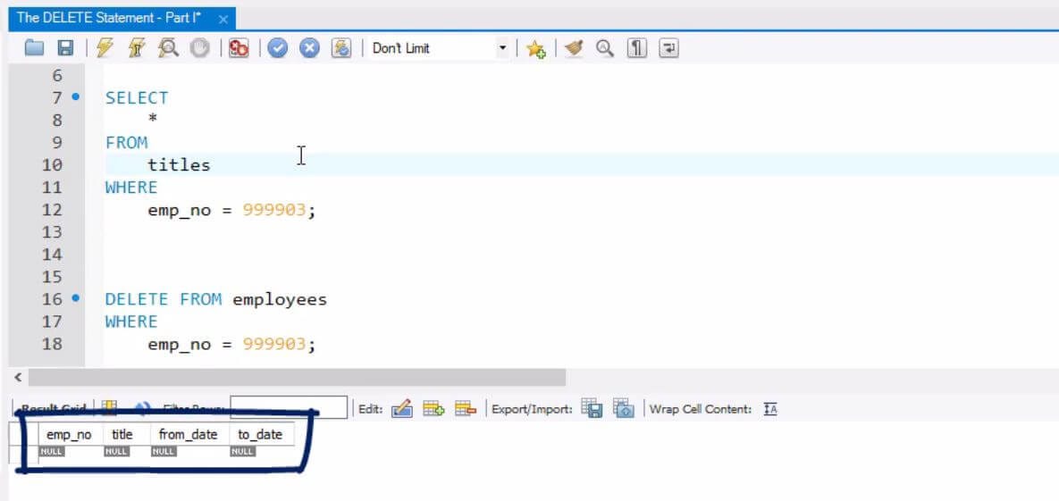Import records from file icon
The width and height of the screenshot is (1059, 501).
(x=624, y=408)
